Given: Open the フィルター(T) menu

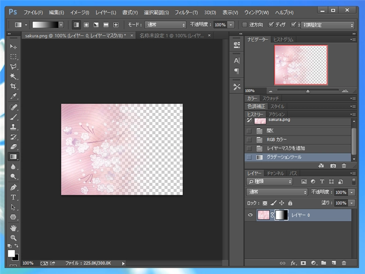Looking at the screenshot, I should click(x=186, y=12).
